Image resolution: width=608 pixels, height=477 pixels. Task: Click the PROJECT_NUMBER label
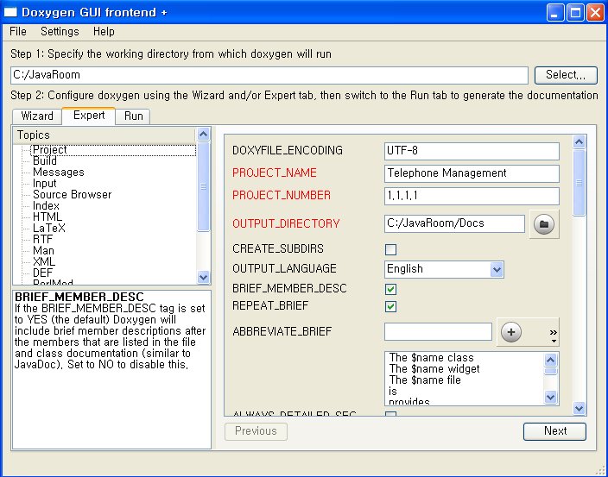tap(282, 196)
